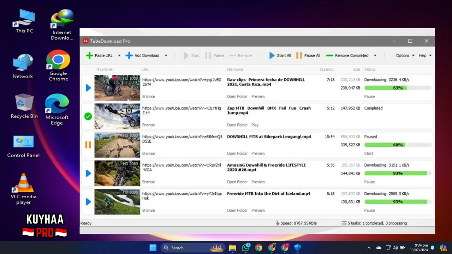452x254 pixels.
Task: Click the Pause All orange bars icon
Action: tap(299, 55)
